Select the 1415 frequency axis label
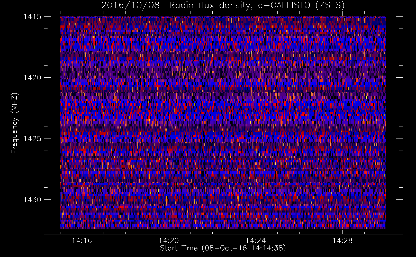This screenshot has height=257, width=416. point(32,17)
